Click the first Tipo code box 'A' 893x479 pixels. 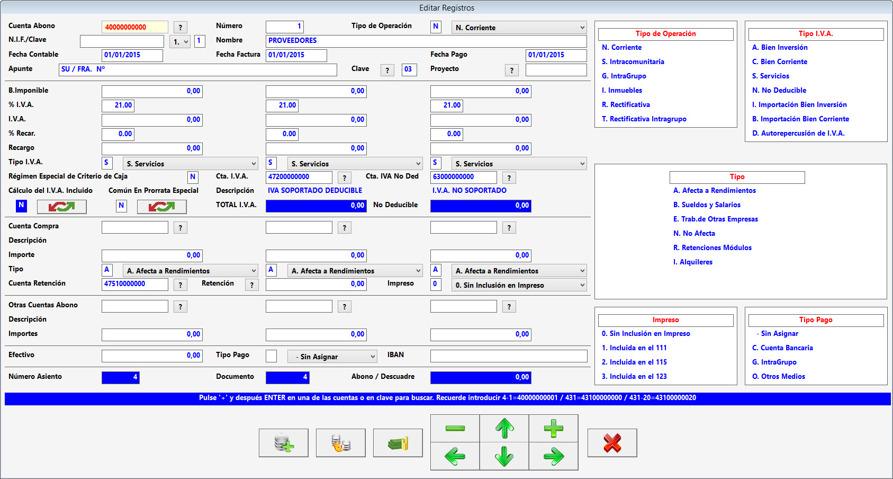click(107, 270)
